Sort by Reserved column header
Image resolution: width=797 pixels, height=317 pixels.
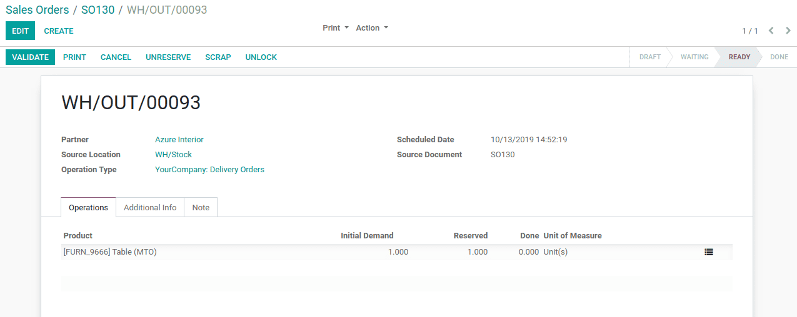471,236
